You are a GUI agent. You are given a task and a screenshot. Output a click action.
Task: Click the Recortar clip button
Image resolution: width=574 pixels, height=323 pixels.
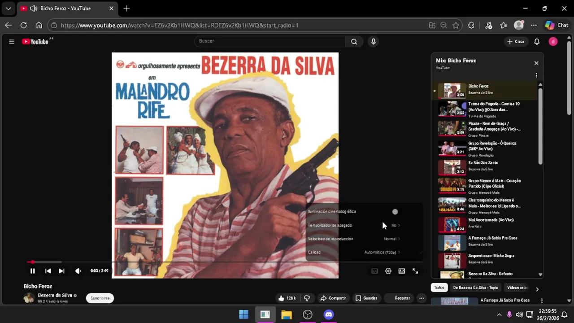click(x=399, y=298)
